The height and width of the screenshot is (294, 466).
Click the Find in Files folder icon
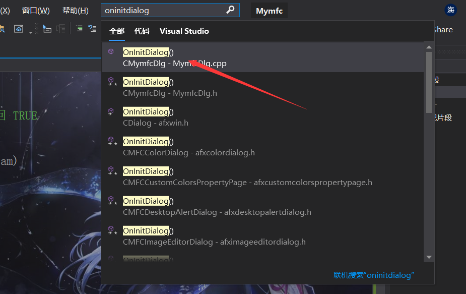[2, 29]
